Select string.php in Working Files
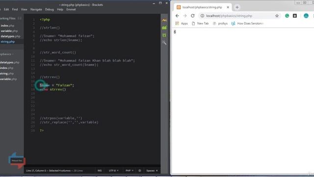 (8, 42)
